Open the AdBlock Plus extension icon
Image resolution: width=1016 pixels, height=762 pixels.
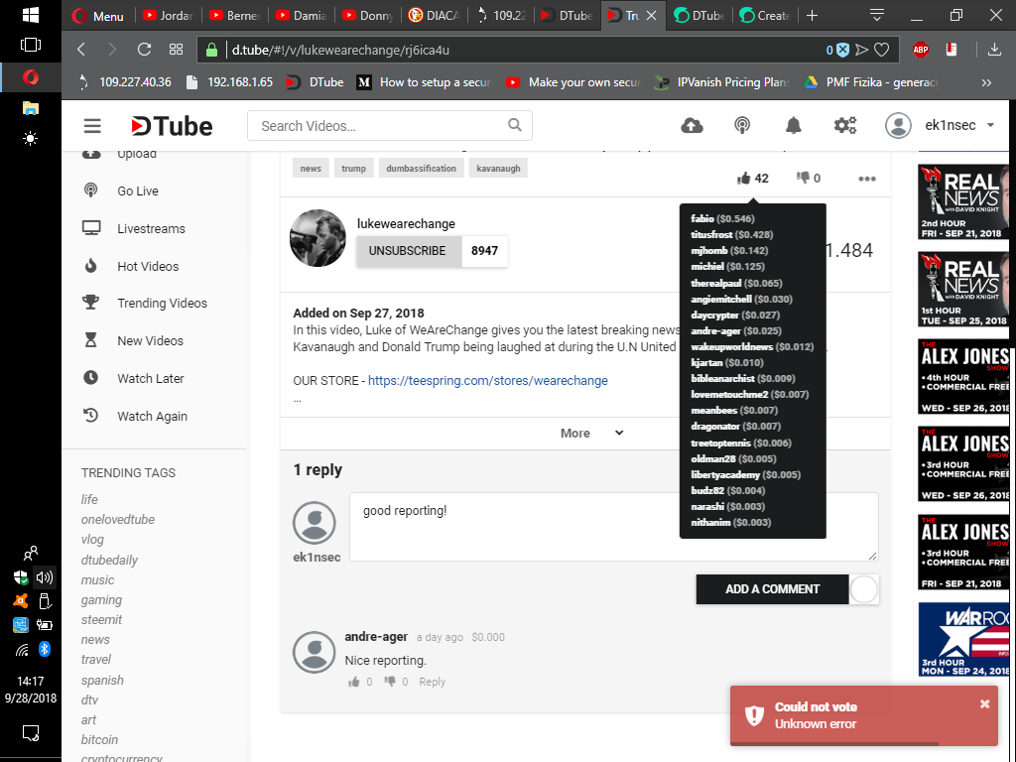click(x=920, y=50)
